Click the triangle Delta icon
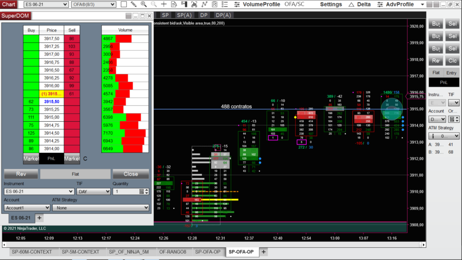The height and width of the screenshot is (260, 462). tap(351, 5)
